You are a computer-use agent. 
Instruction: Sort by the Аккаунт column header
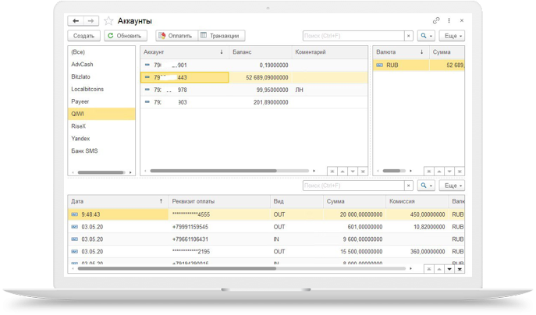coord(185,52)
